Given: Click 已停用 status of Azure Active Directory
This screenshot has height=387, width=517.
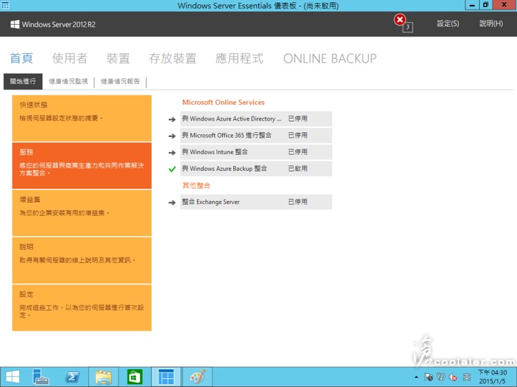Looking at the screenshot, I should pos(298,119).
